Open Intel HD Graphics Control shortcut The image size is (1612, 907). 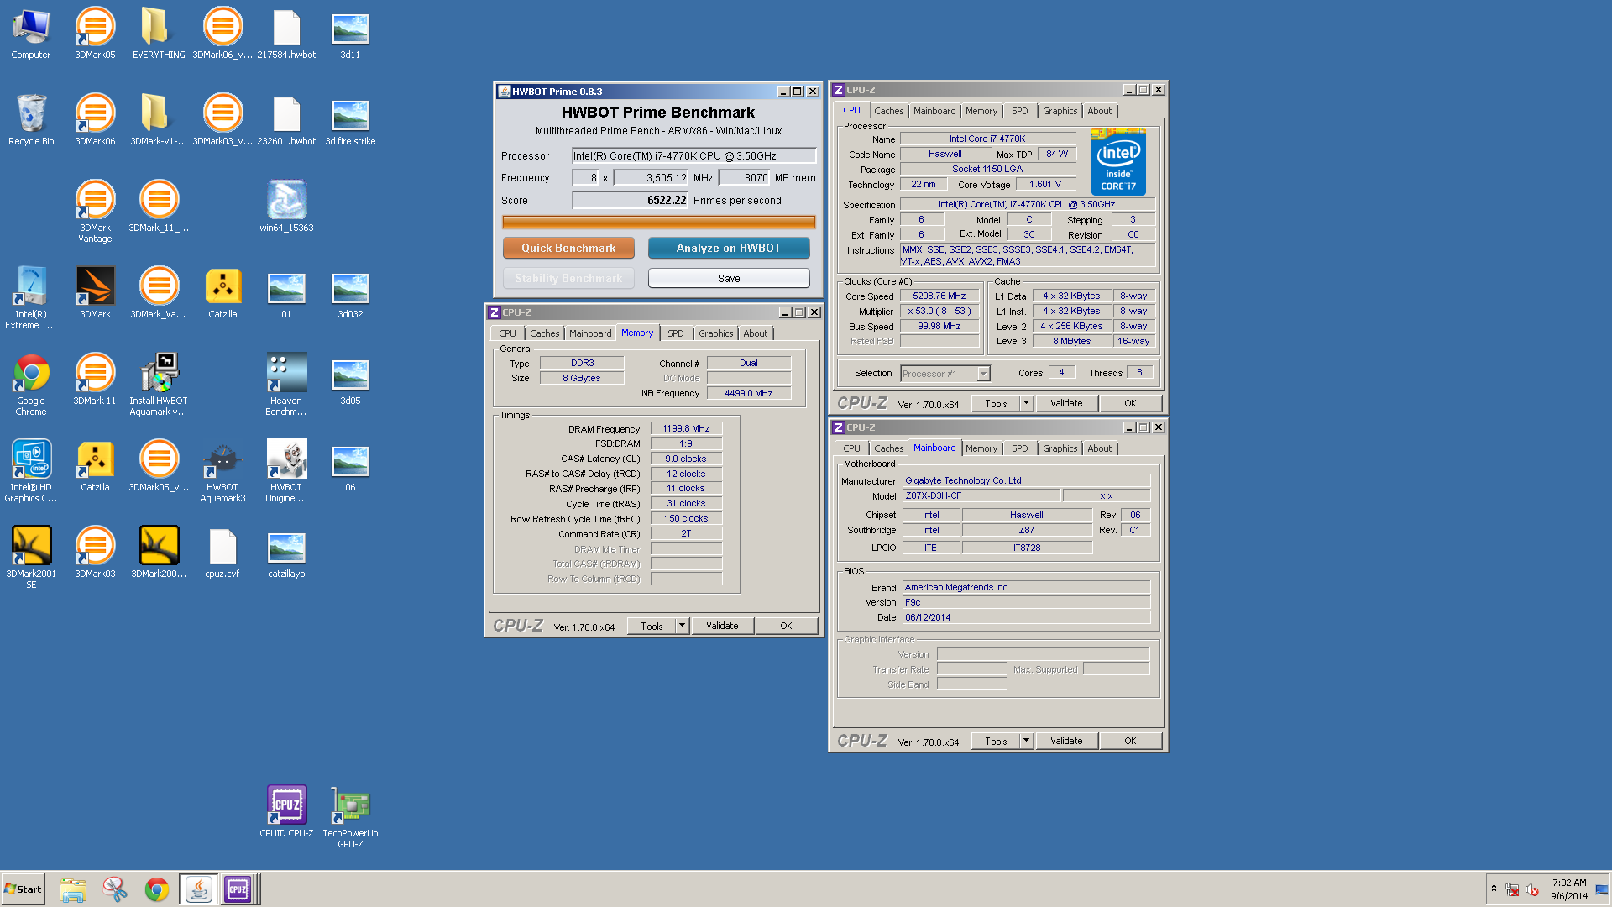(x=31, y=471)
